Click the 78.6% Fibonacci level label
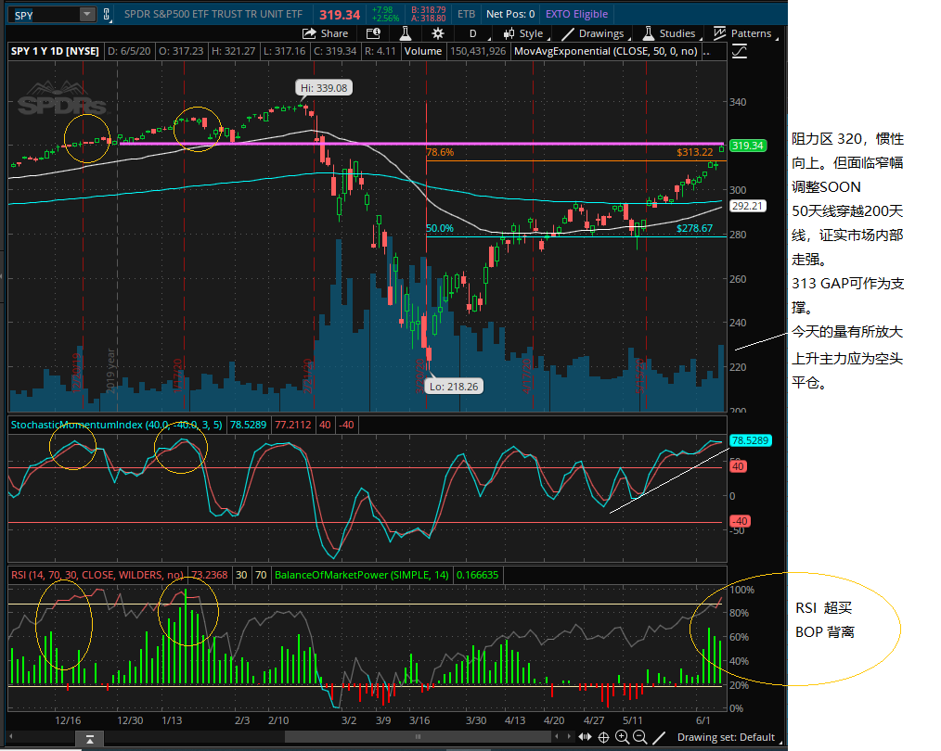This screenshot has height=751, width=941. tap(440, 152)
